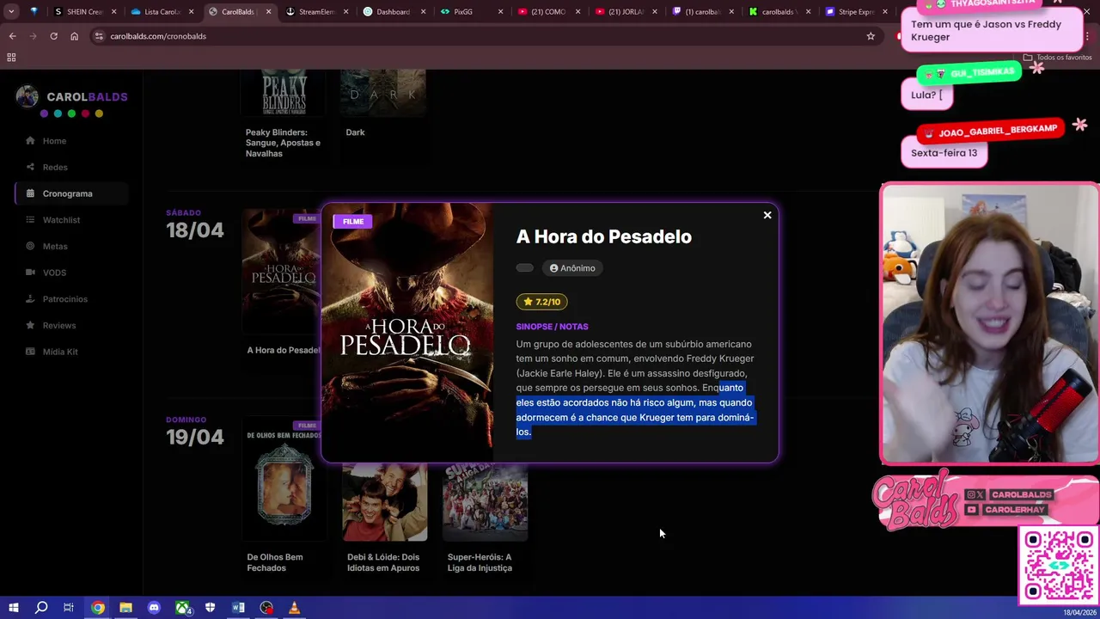Viewport: 1100px width, 619px height.
Task: Open VLC media player from the taskbar
Action: [x=294, y=608]
